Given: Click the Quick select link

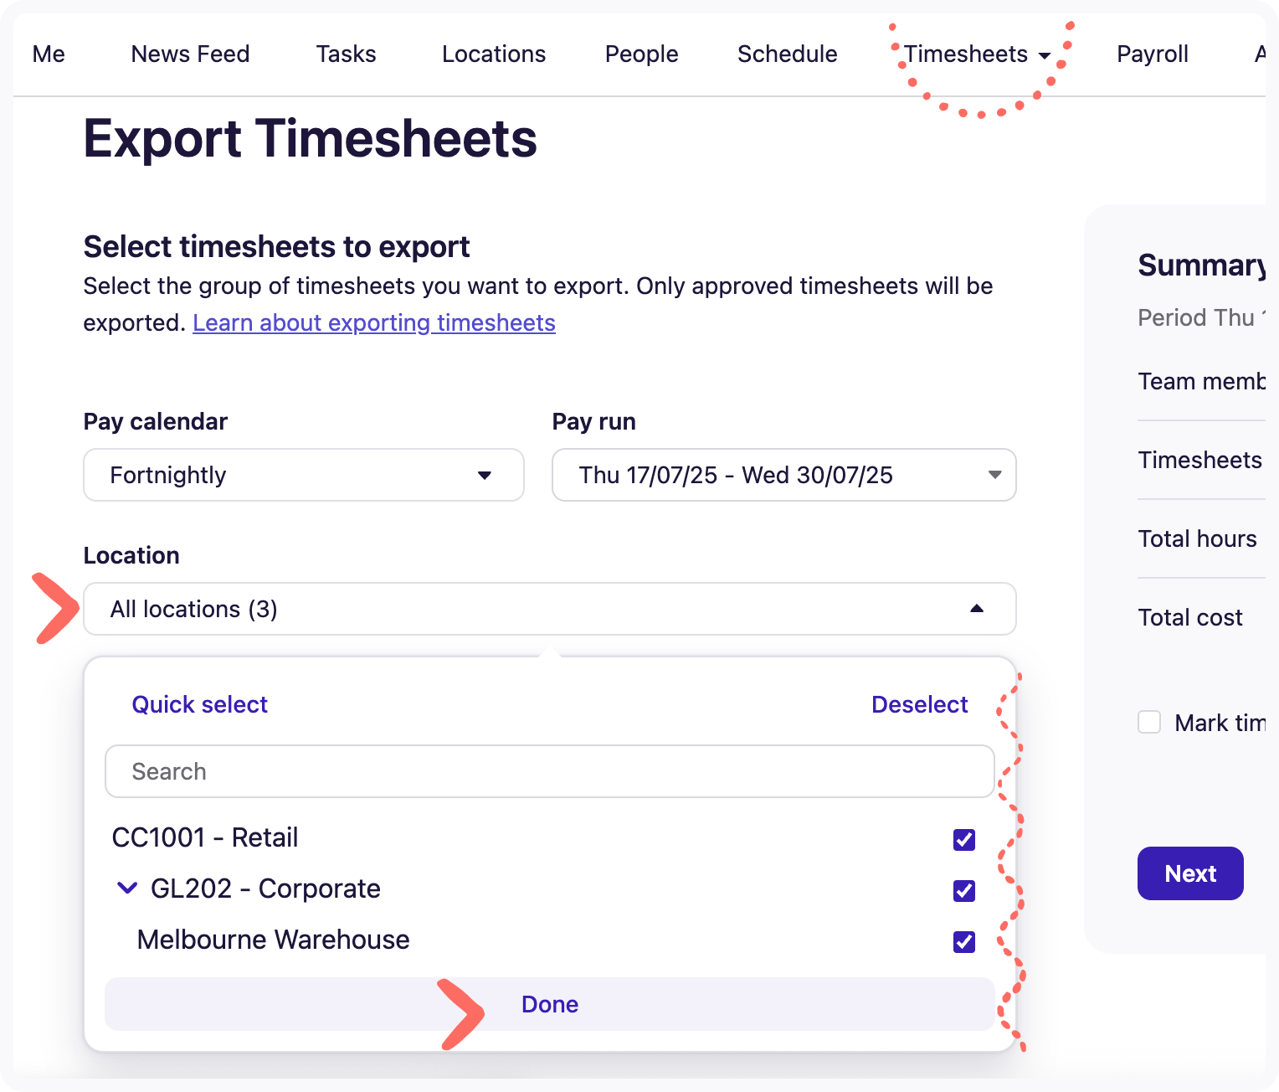Looking at the screenshot, I should (199, 704).
